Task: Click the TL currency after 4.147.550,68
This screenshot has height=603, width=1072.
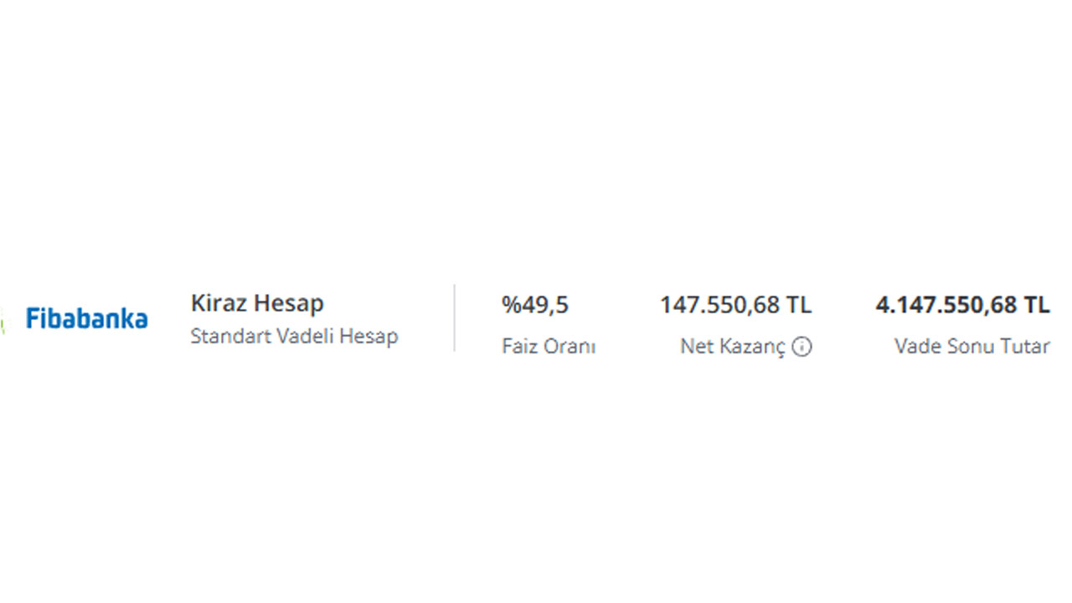Action: coord(1036,305)
